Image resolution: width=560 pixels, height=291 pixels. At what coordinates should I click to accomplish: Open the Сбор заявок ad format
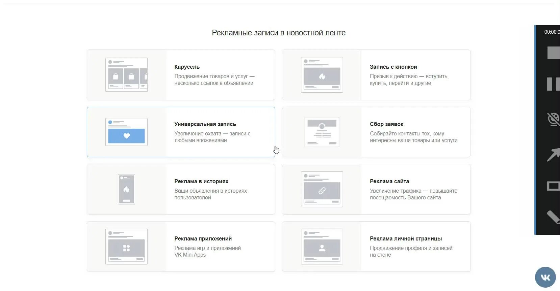pos(376,132)
